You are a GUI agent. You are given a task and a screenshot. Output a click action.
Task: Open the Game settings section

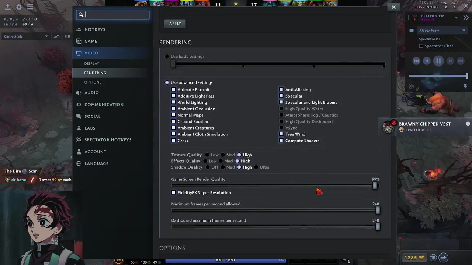(112, 41)
